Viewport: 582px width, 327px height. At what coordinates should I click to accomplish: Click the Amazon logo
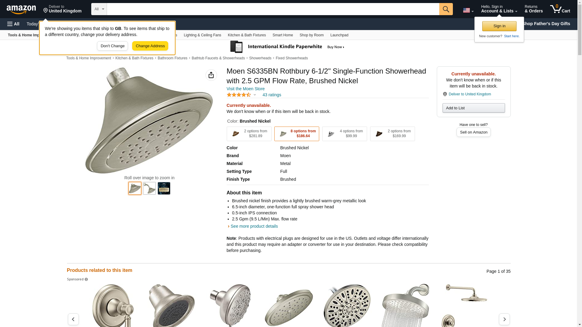[x=21, y=9]
